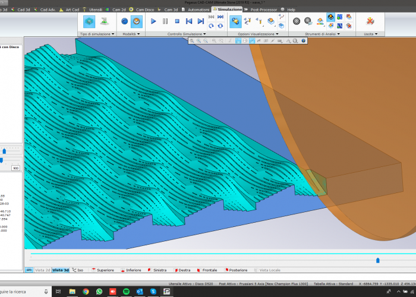Select the machine simulation type icon
This screenshot has width=416, height=297.
click(x=104, y=21)
